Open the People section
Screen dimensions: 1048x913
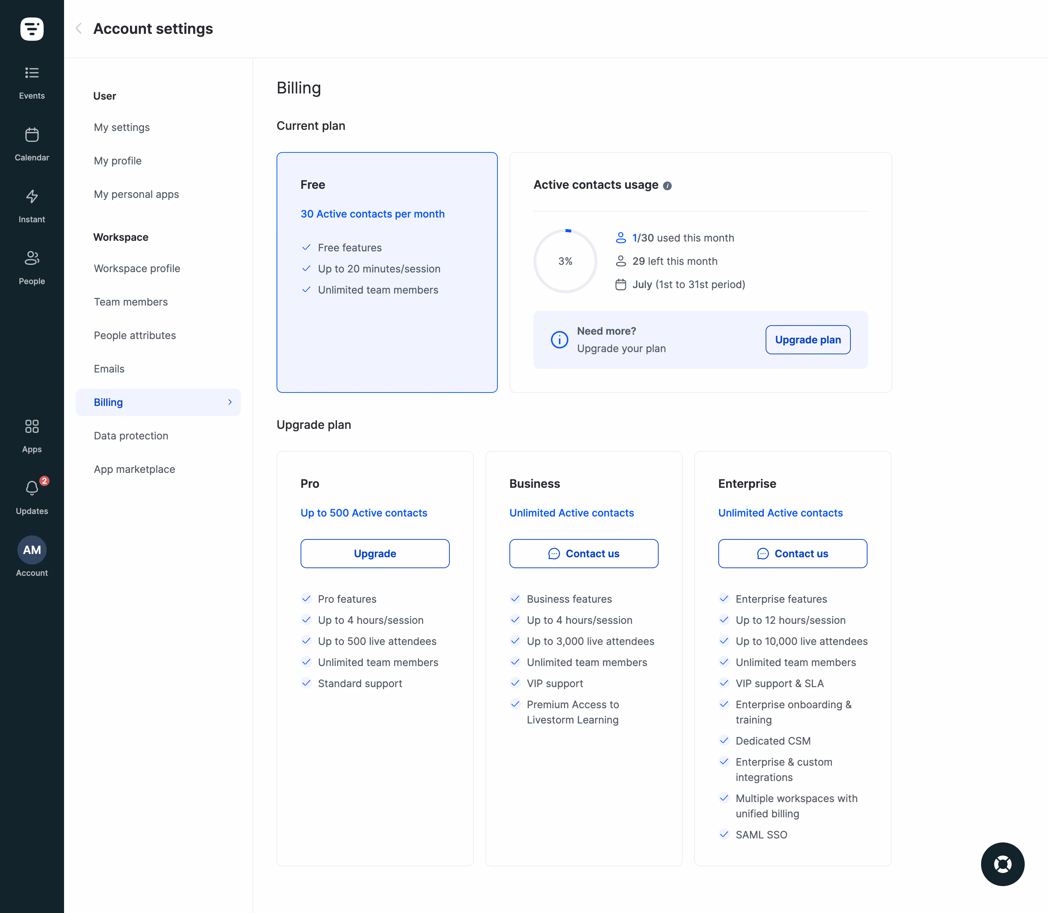coord(32,268)
